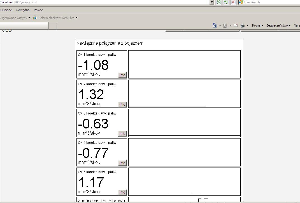
Task: Click the Cyl.1 korekta dawki paliw label
Action: coord(97,55)
